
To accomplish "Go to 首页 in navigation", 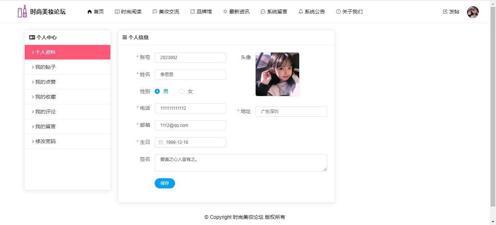I will (95, 12).
